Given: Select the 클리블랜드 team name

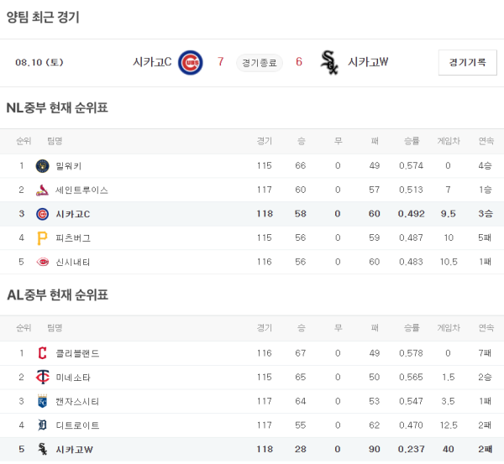Looking at the screenshot, I should [77, 353].
